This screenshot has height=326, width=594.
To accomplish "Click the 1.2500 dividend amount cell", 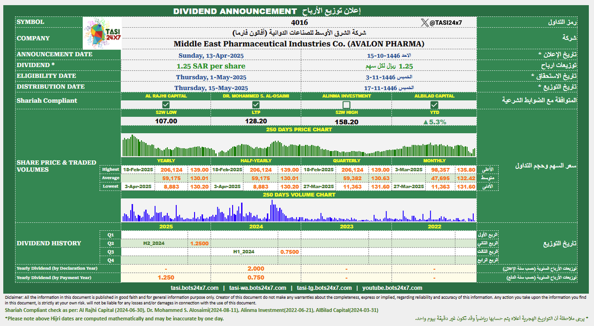I will pos(199,243).
